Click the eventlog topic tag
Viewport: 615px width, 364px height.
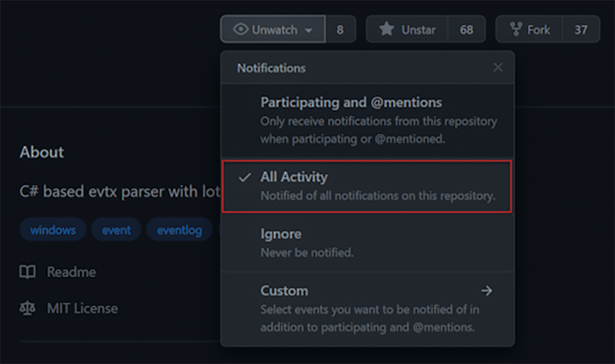(180, 230)
